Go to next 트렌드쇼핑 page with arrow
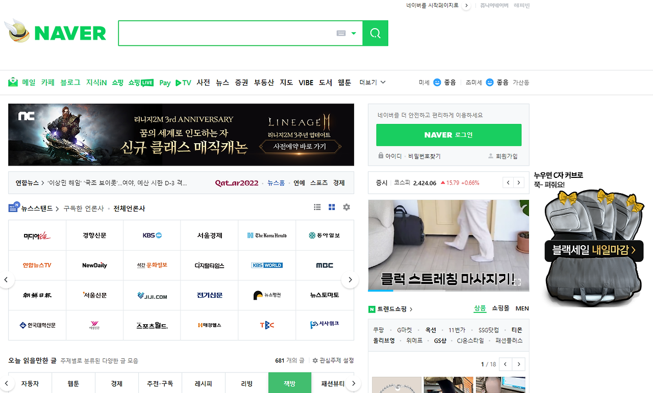 (518, 364)
